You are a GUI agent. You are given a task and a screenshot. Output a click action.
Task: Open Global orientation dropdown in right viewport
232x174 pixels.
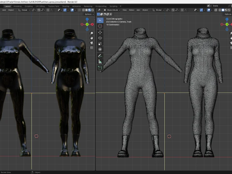coord(159,10)
